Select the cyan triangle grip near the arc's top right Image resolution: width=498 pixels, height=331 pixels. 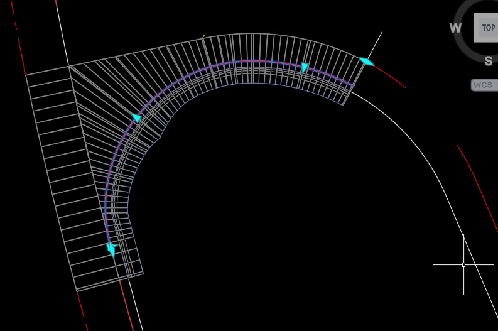(x=305, y=68)
